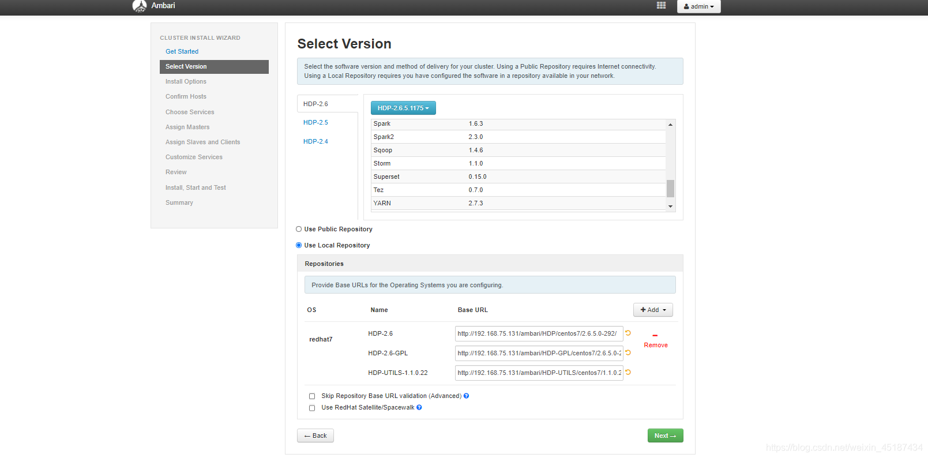928x458 pixels.
Task: Click the Spark2 service row
Action: pos(519,137)
